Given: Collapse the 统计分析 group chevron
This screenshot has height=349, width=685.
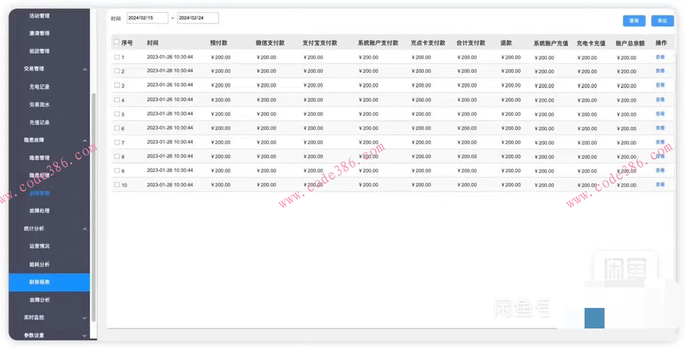Looking at the screenshot, I should 85,229.
